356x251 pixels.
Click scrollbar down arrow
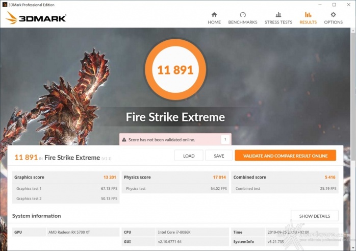click(x=353, y=247)
